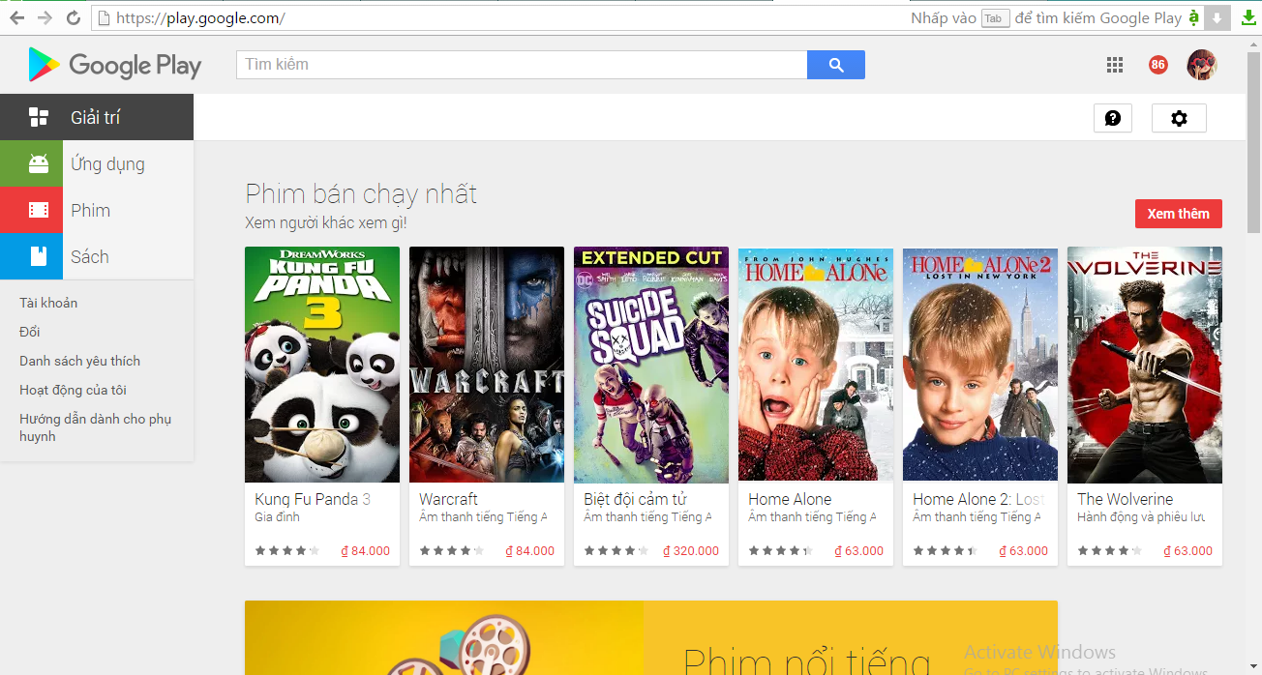This screenshot has width=1262, height=675.
Task: Open the Kung Fu Panda 3 poster
Action: pyautogui.click(x=322, y=365)
